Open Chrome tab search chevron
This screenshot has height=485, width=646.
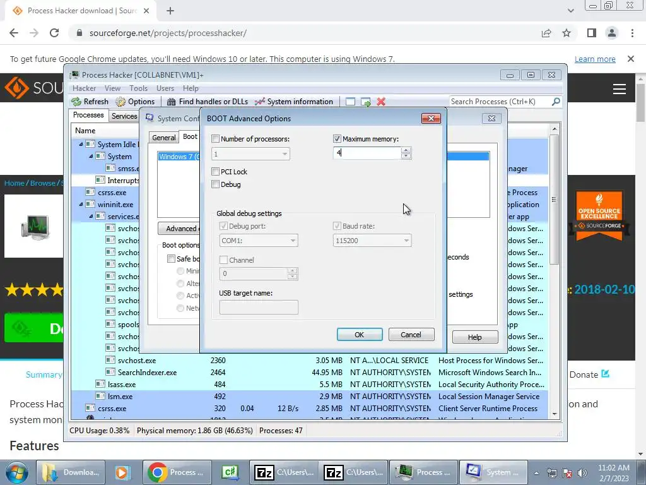(x=570, y=11)
